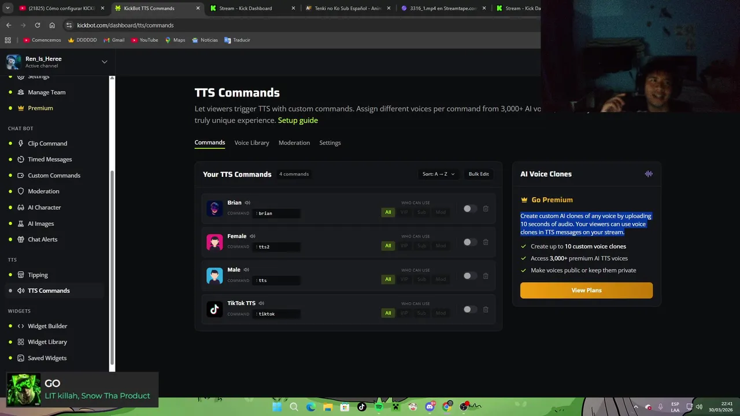Select Mod permission for Brian command
Screen dimensions: 740x416
[x=441, y=212]
